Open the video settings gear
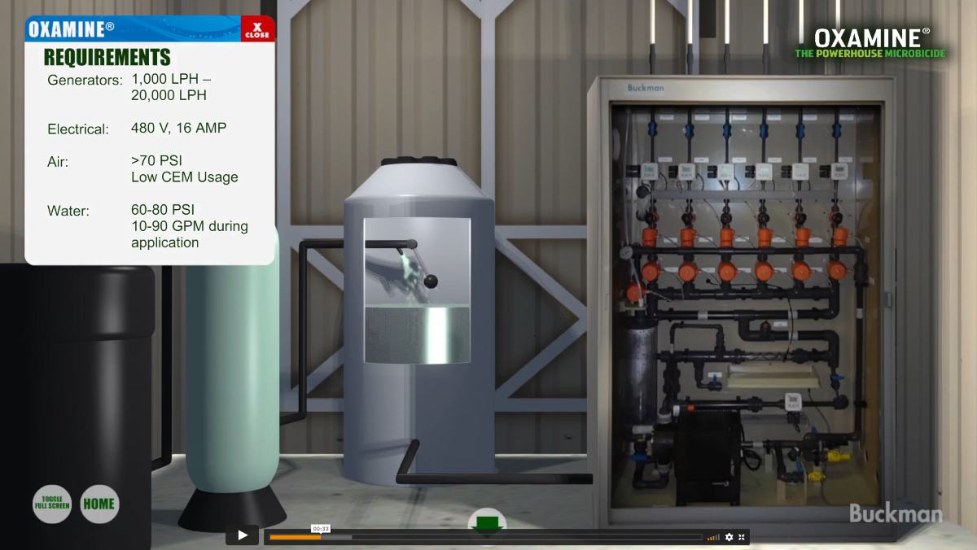Image resolution: width=977 pixels, height=550 pixels. 729,537
